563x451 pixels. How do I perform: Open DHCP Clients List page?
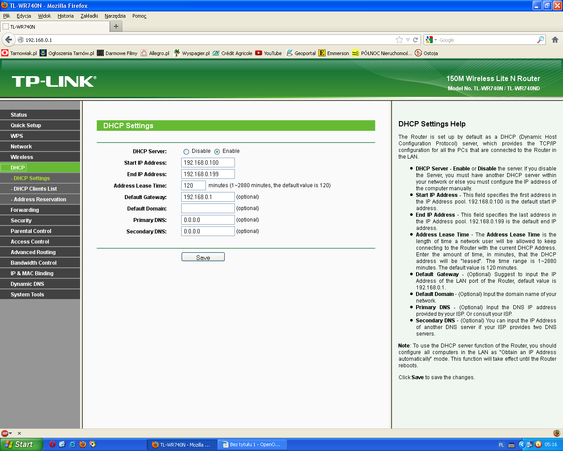pyautogui.click(x=35, y=189)
